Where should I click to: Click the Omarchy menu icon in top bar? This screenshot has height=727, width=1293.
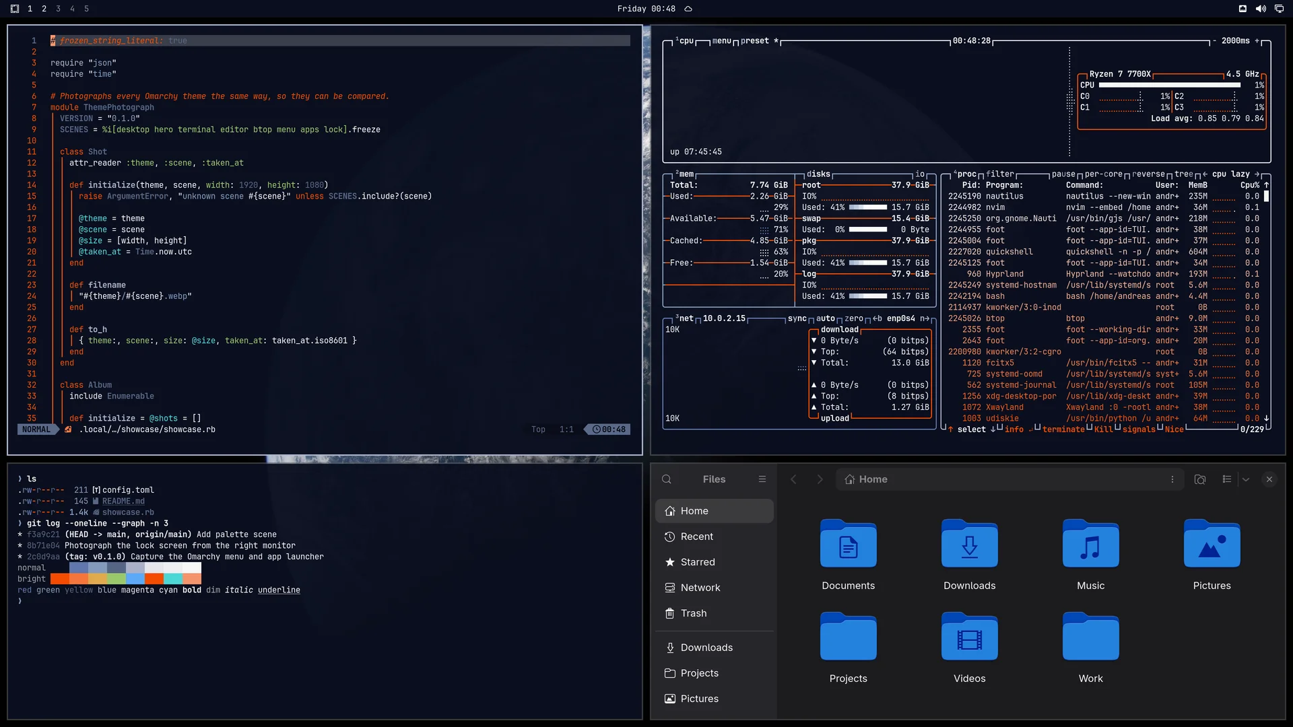tap(15, 9)
